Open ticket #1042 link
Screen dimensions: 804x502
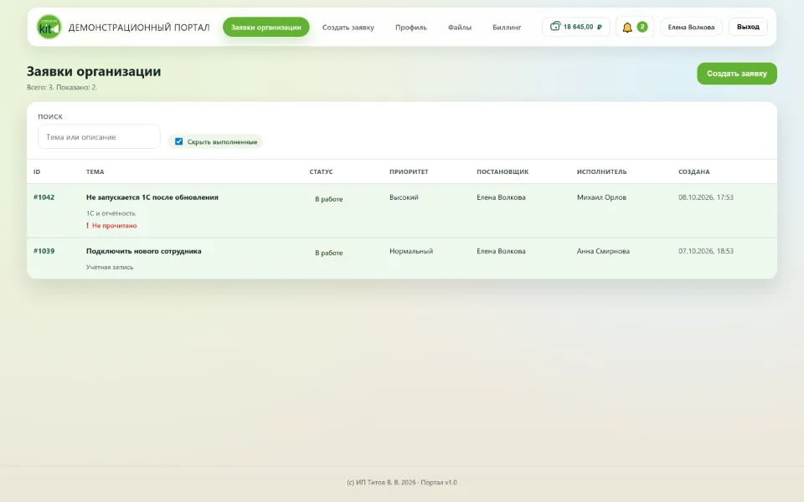(x=44, y=197)
